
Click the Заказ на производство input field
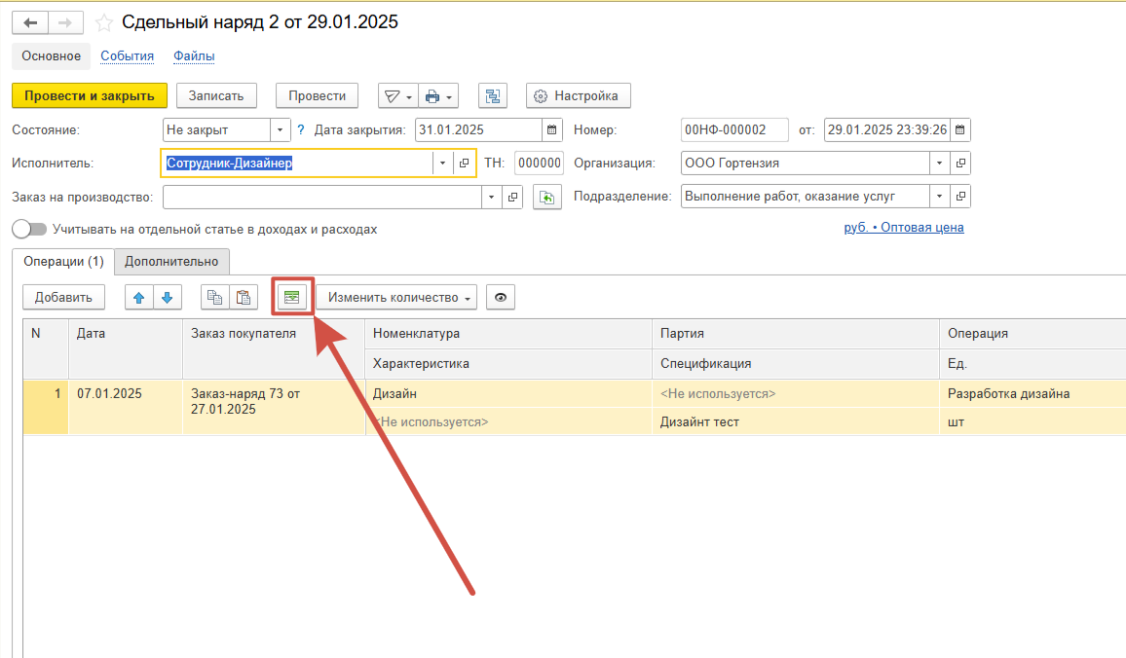point(321,197)
